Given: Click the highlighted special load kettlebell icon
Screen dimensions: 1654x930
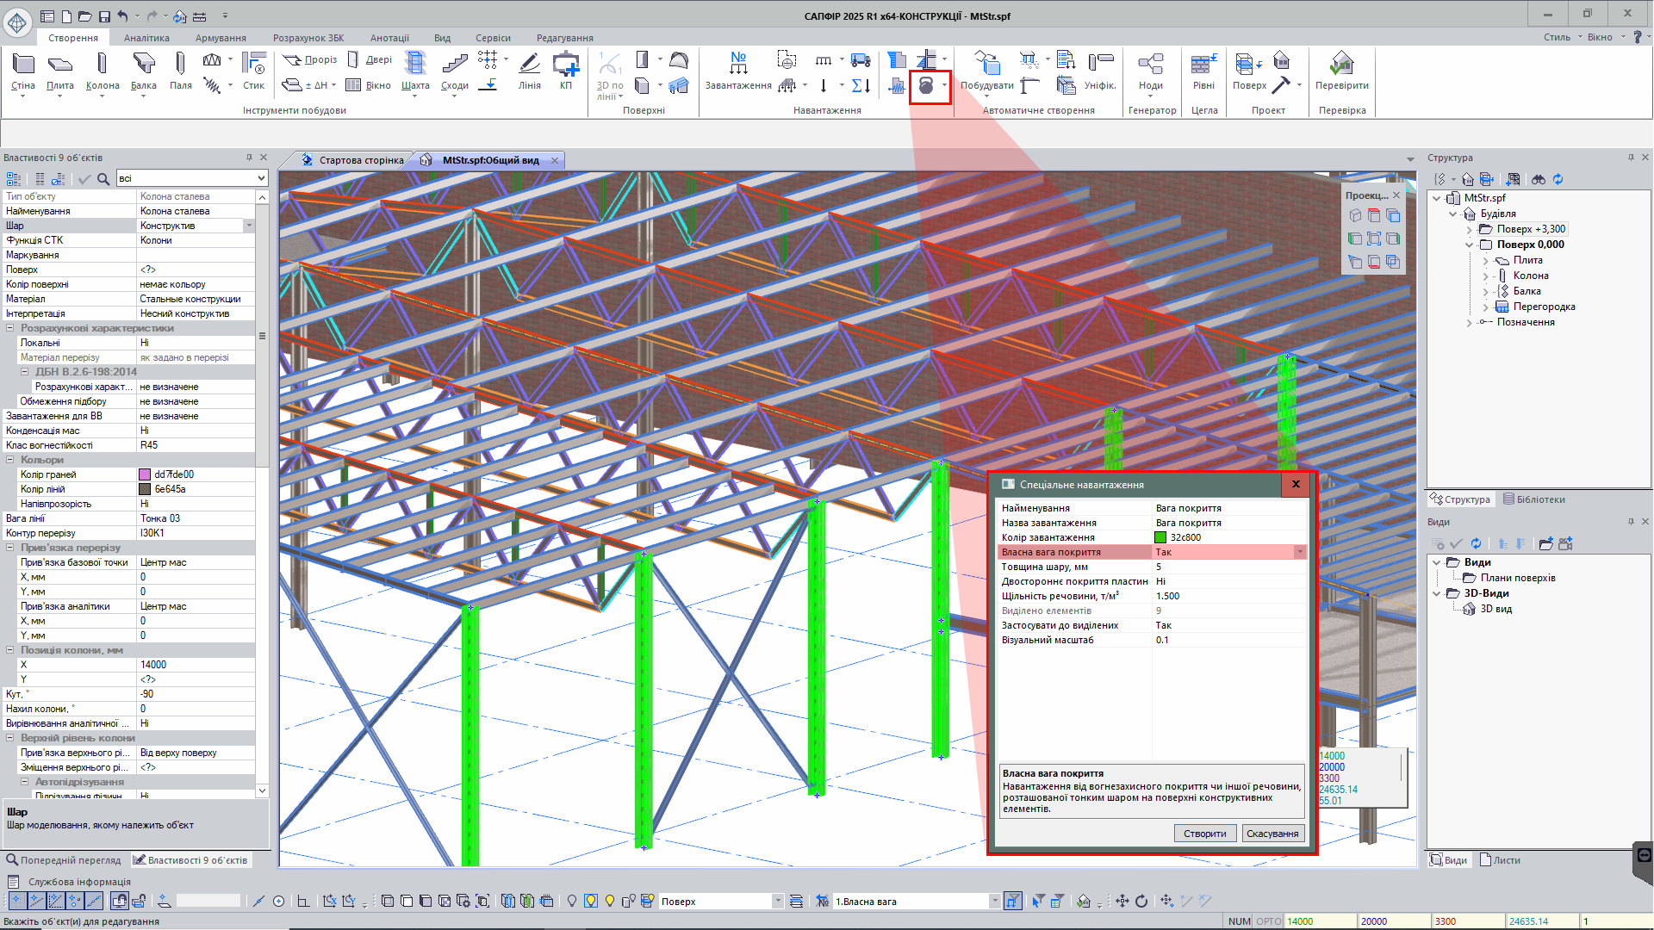Looking at the screenshot, I should [928, 86].
